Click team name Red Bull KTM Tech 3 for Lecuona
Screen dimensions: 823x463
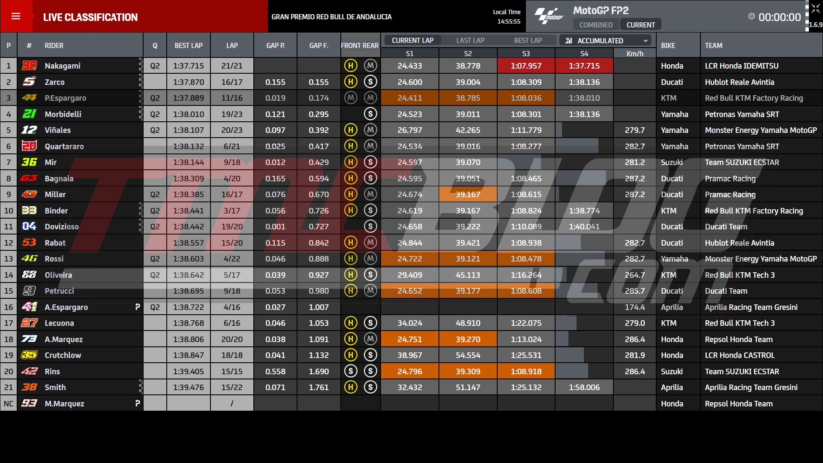(x=739, y=323)
